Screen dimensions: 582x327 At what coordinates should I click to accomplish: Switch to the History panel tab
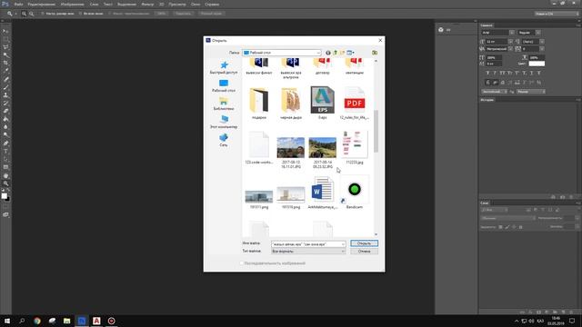487,100
